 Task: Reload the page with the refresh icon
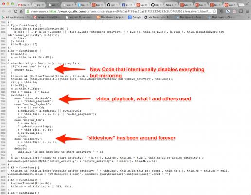click(16, 11)
